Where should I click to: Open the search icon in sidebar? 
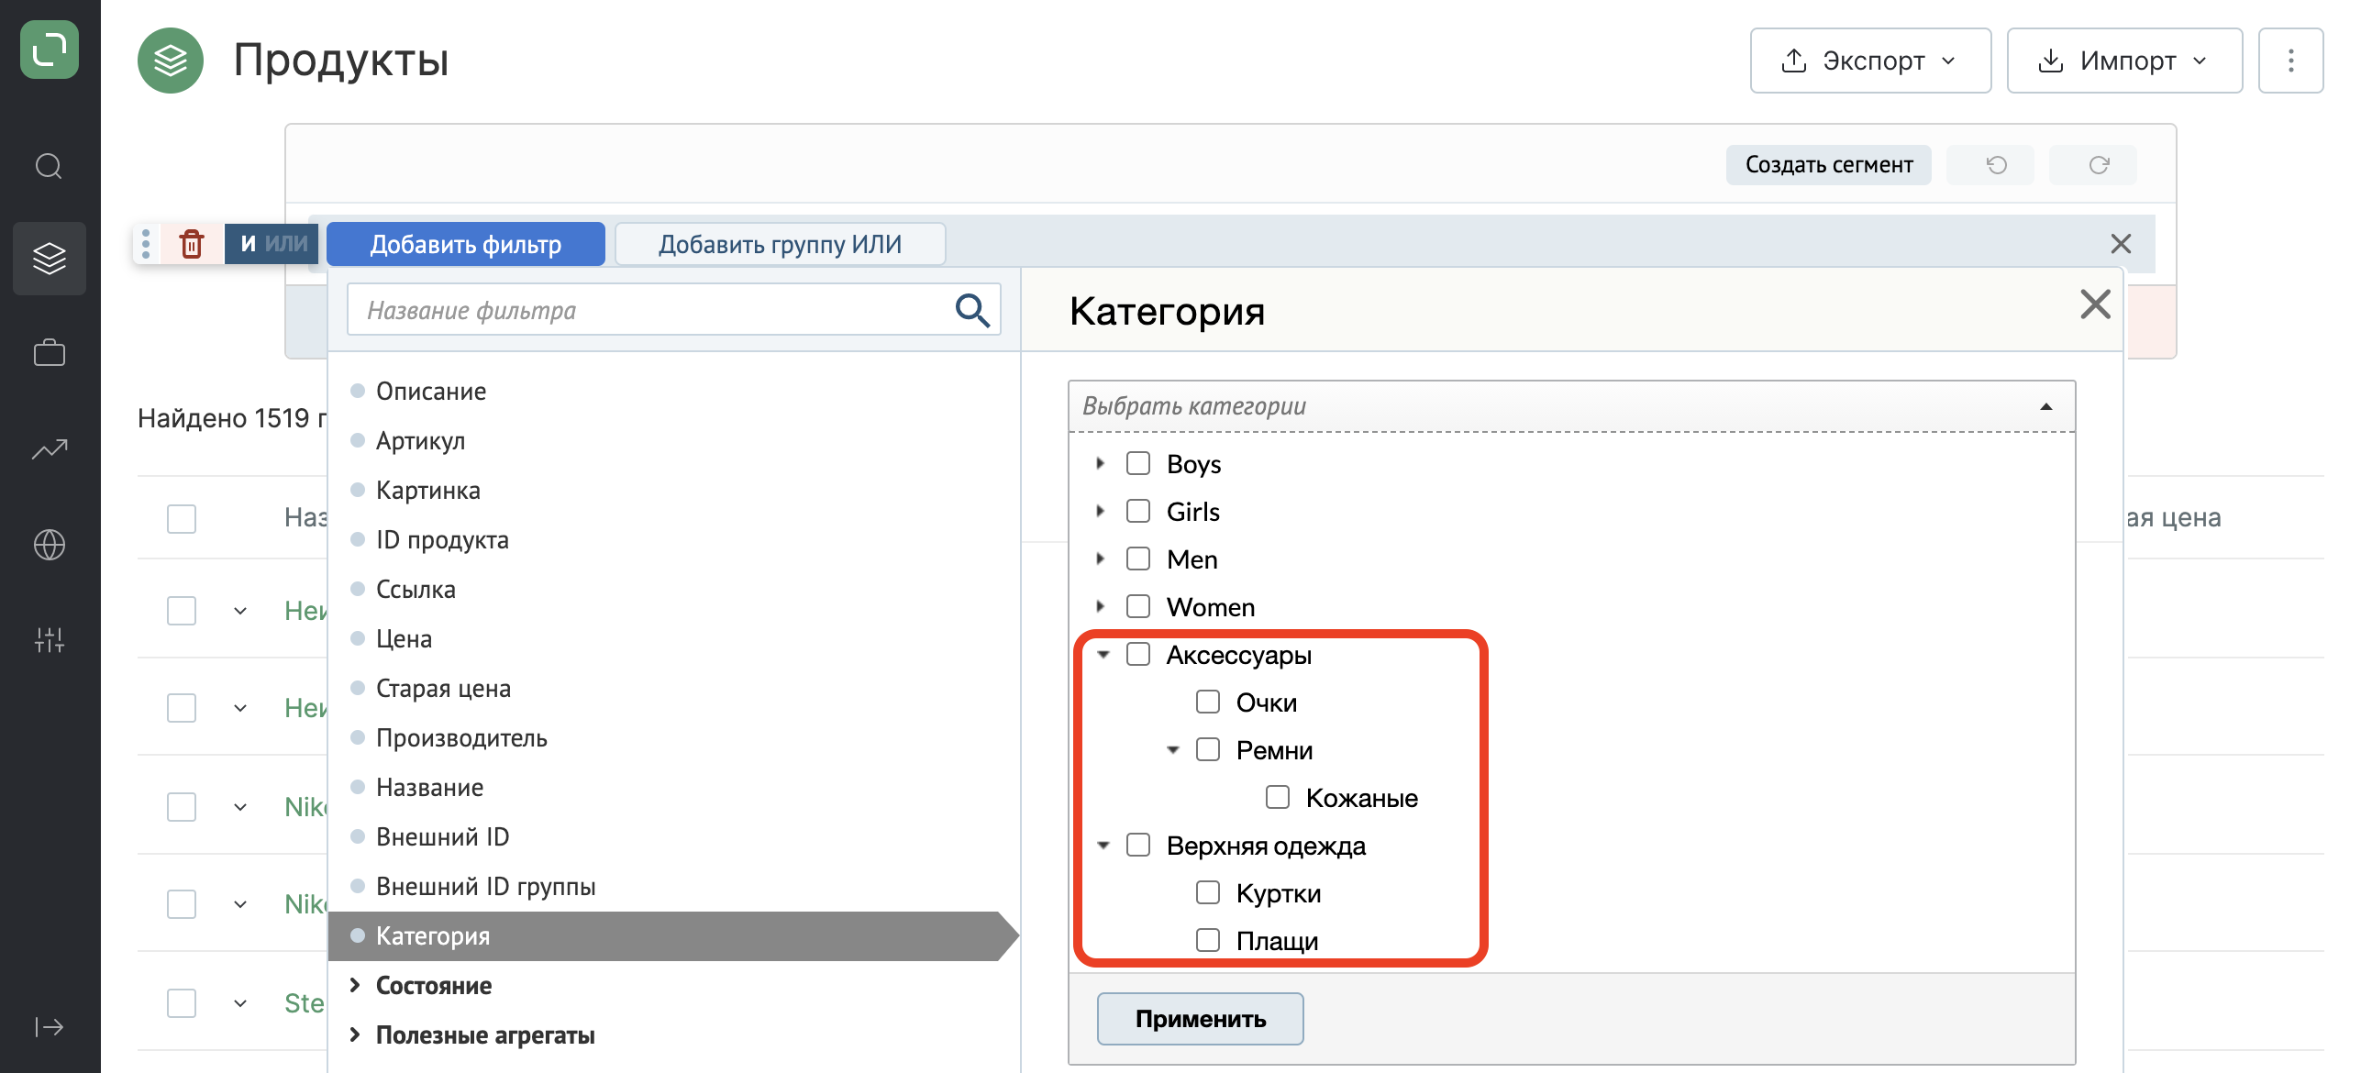coord(50,166)
